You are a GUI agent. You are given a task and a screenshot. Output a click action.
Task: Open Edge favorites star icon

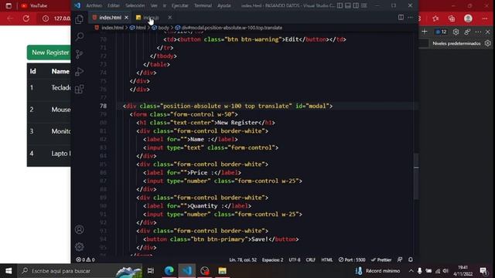point(435,19)
